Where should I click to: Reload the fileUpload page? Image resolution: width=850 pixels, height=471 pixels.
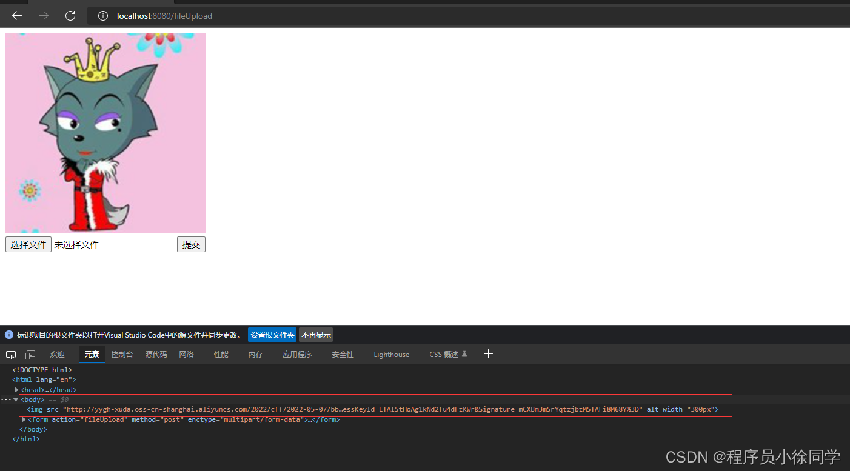click(x=70, y=16)
